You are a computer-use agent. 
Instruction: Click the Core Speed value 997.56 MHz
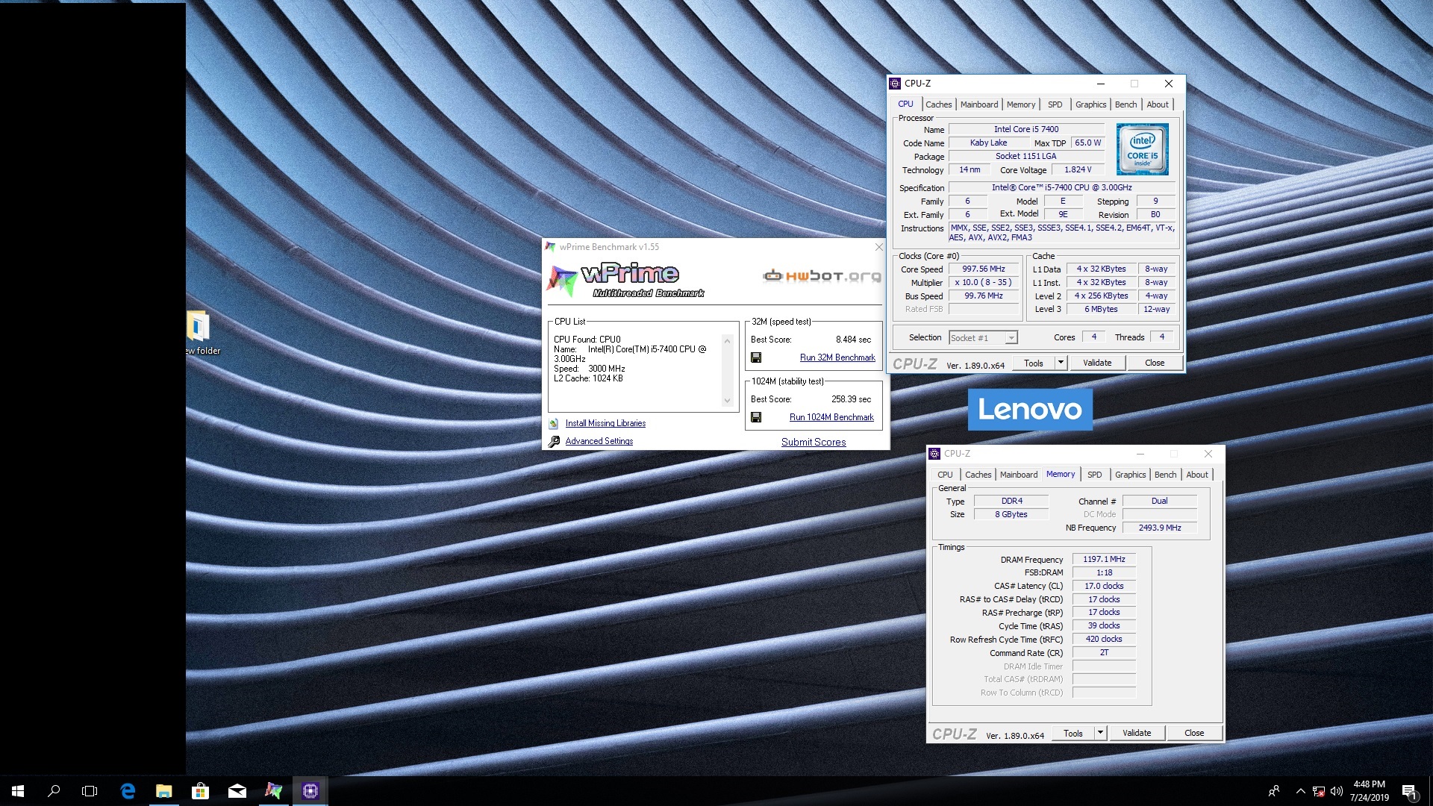984,269
